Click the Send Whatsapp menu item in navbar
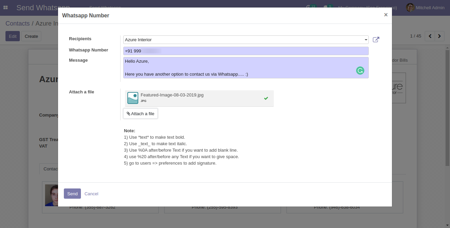450x228 pixels. tap(105, 7)
